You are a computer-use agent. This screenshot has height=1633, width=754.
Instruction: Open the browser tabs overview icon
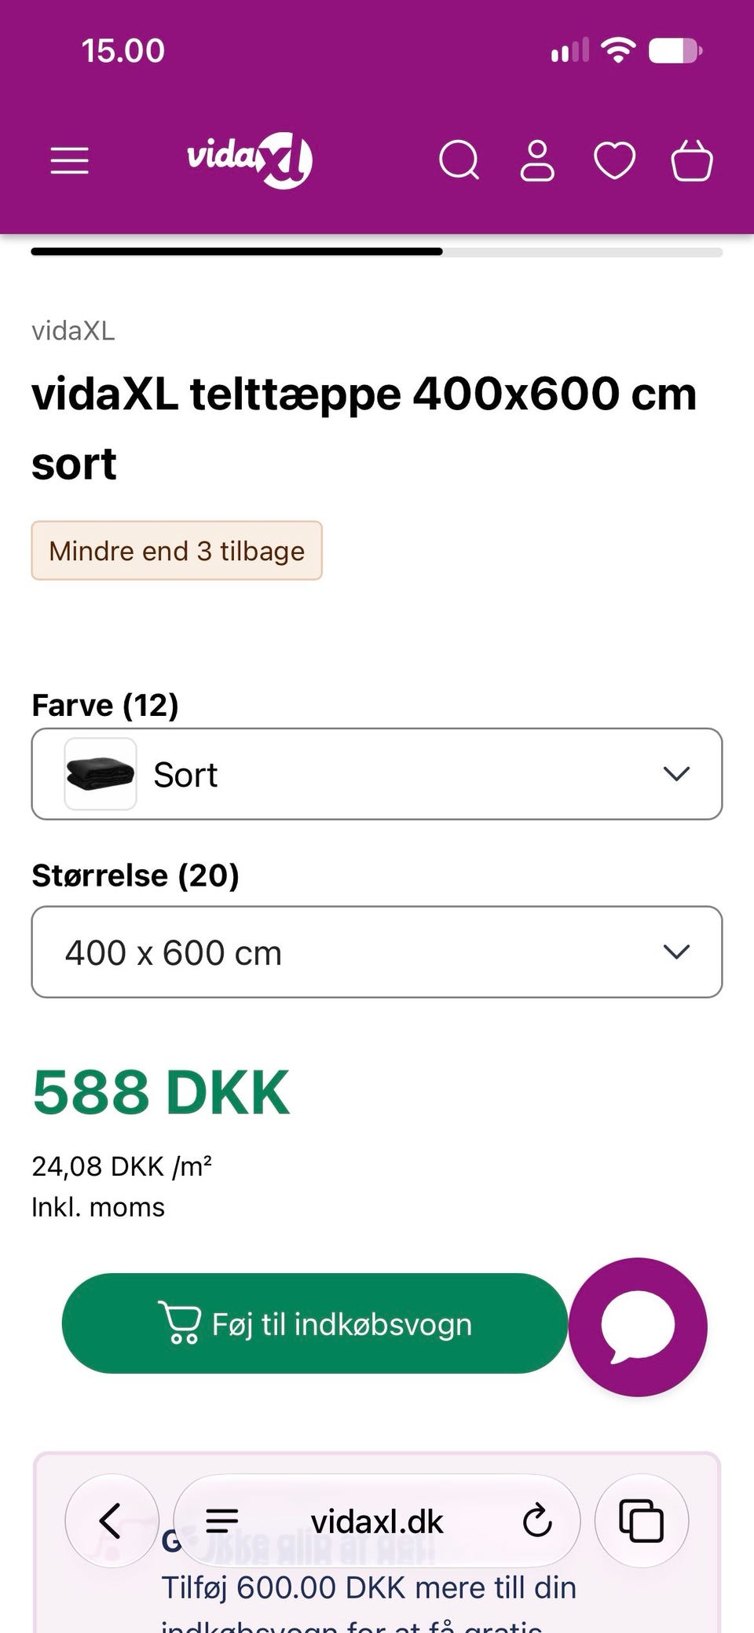click(642, 1521)
